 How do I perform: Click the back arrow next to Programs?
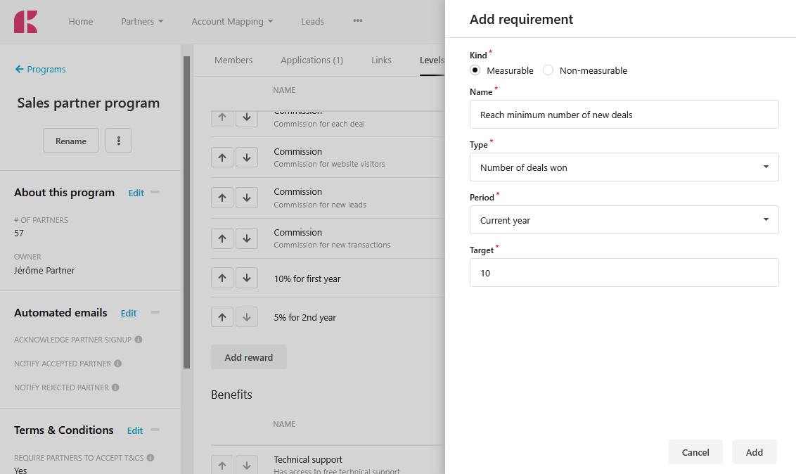point(19,69)
